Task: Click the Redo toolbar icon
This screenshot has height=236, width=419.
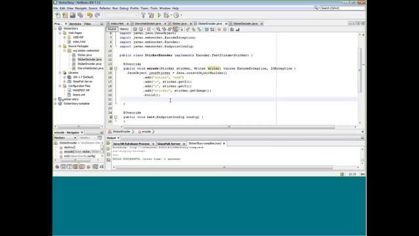Action: (98, 15)
